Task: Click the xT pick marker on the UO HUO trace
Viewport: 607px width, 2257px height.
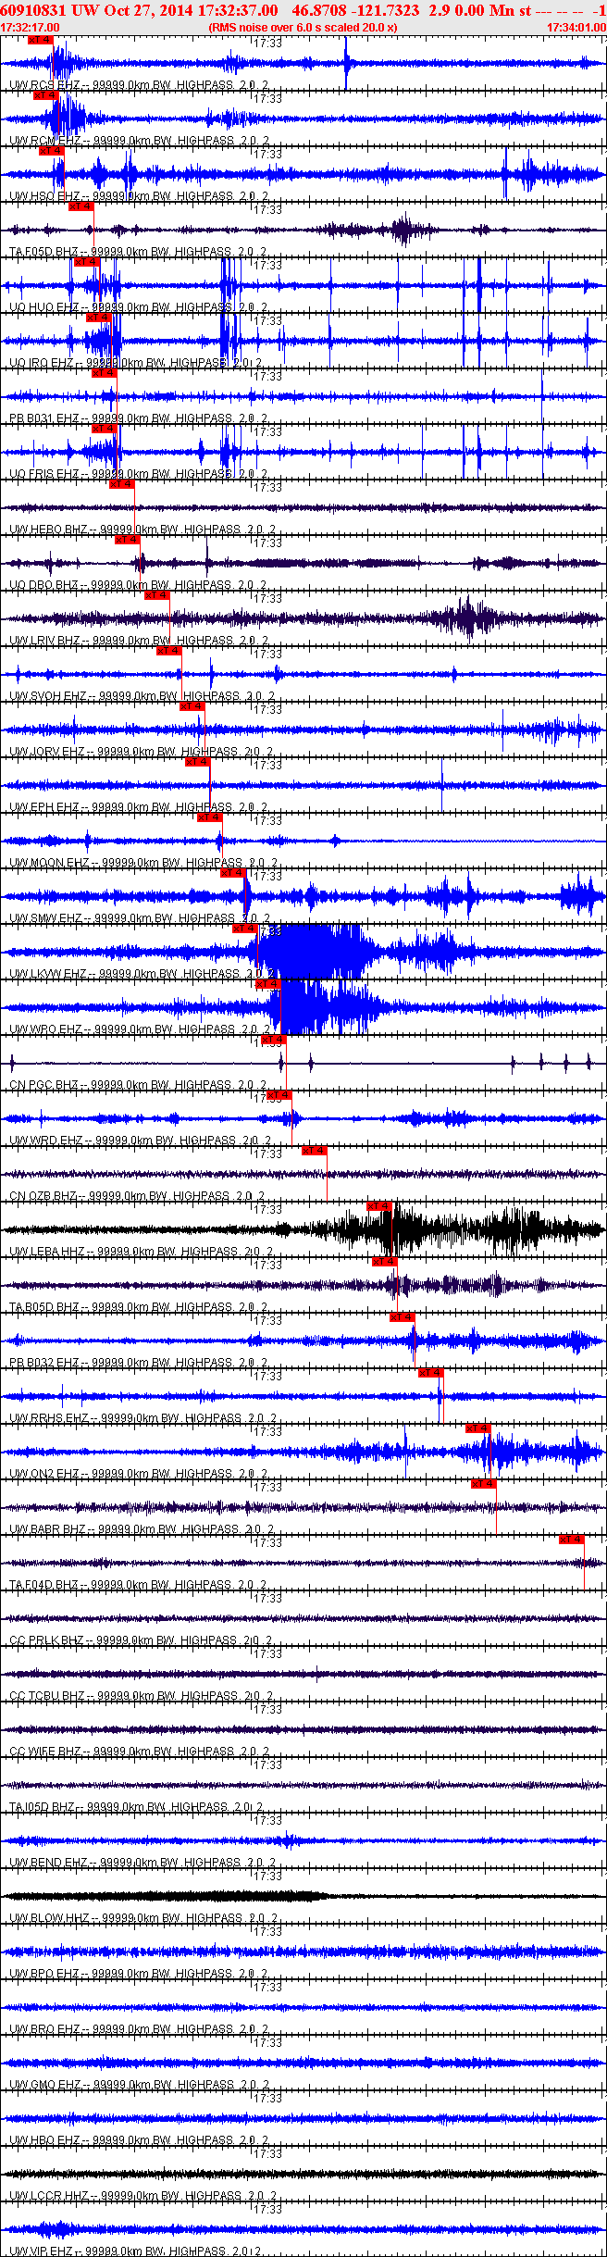Action: [87, 262]
